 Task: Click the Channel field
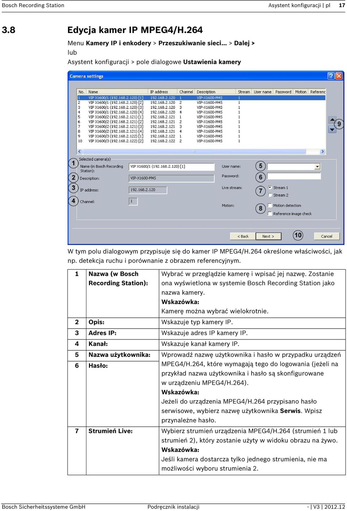click(133, 201)
